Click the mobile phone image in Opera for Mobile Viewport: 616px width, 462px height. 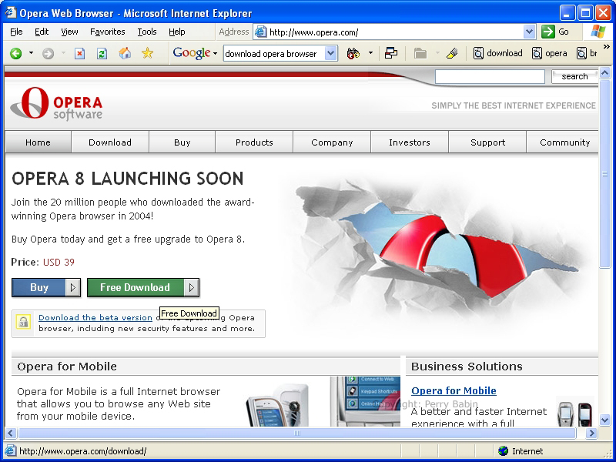click(x=277, y=405)
